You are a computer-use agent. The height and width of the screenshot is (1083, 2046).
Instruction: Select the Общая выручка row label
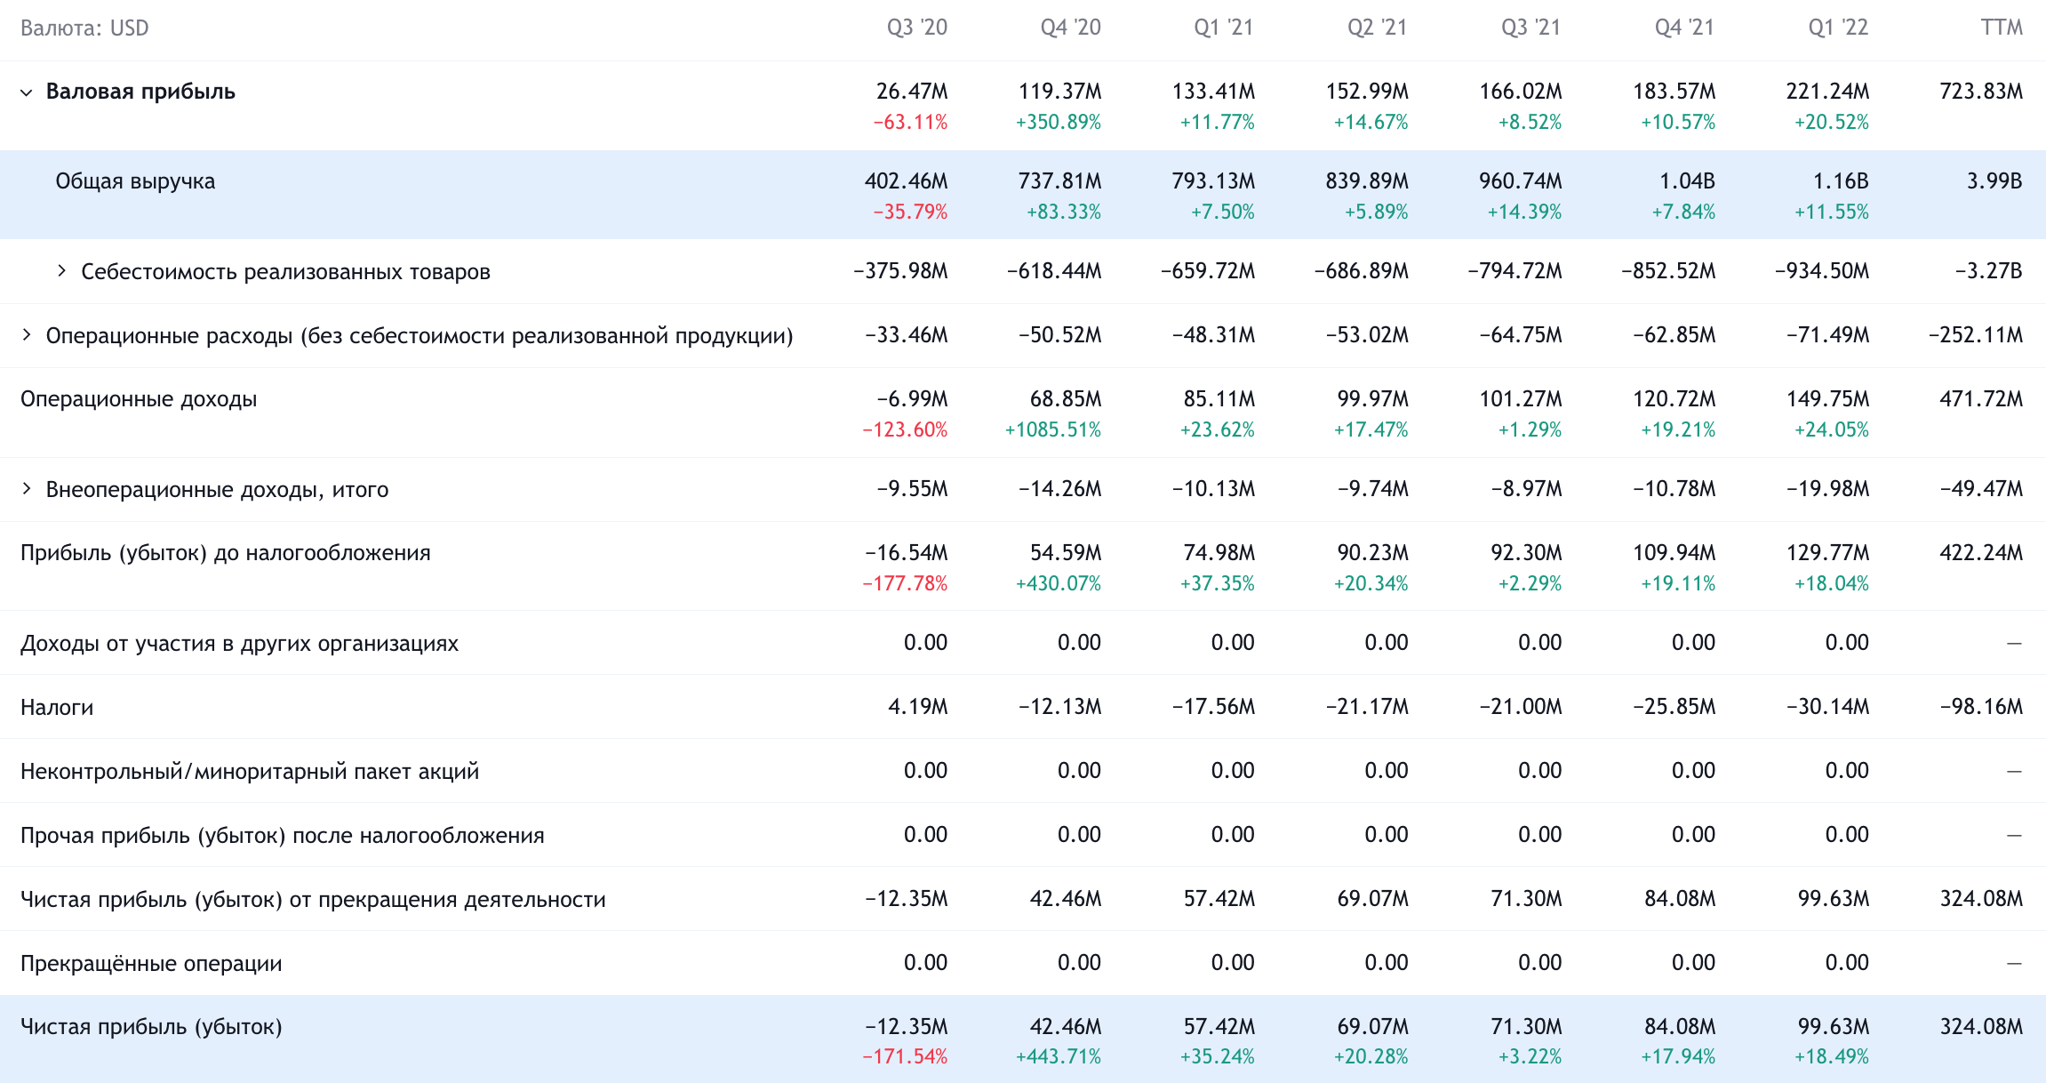[x=135, y=181]
